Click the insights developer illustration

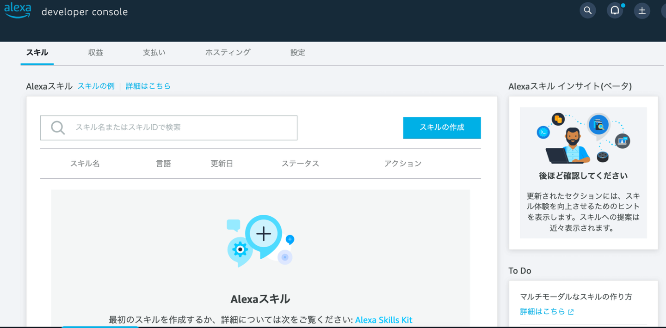pyautogui.click(x=583, y=138)
